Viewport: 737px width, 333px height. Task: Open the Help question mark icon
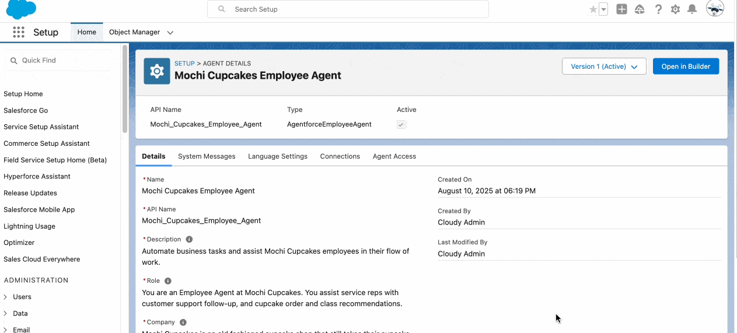[x=658, y=9]
